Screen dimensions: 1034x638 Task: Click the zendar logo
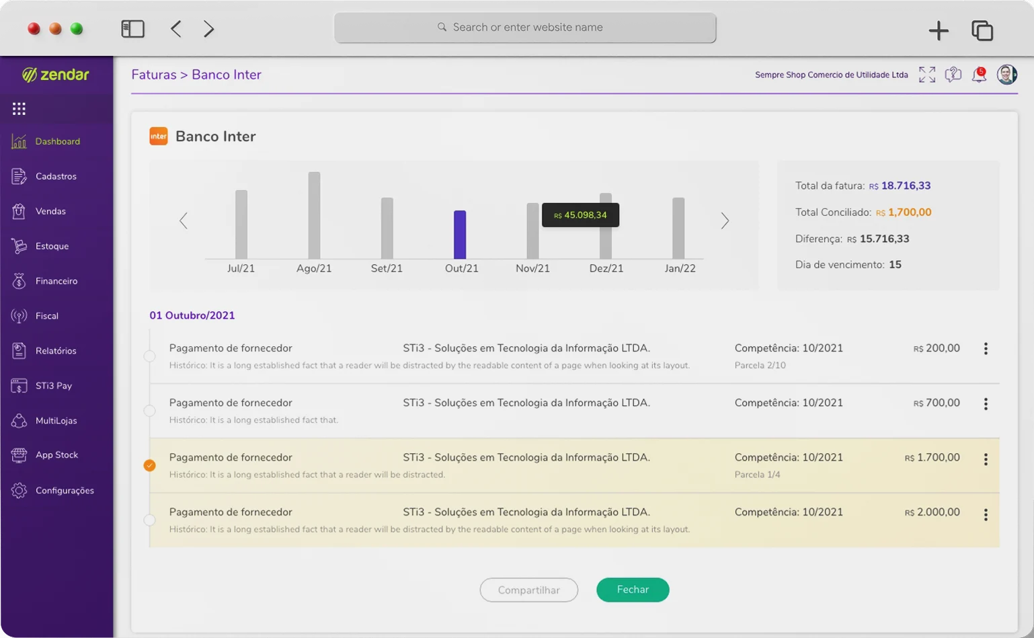56,75
